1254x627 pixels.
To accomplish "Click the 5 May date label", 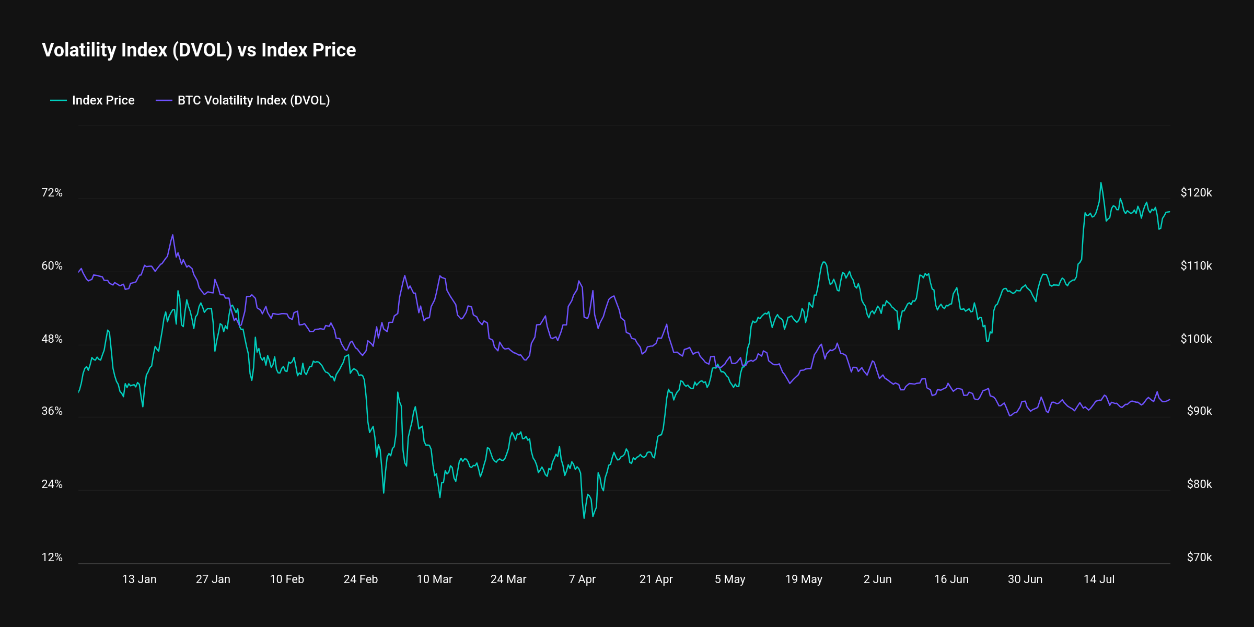I will (x=730, y=579).
